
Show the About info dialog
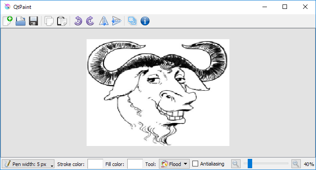[x=145, y=21]
